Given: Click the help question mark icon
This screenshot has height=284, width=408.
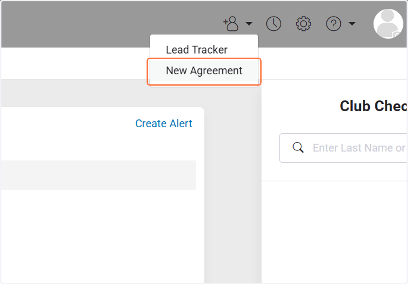Looking at the screenshot, I should pyautogui.click(x=334, y=24).
